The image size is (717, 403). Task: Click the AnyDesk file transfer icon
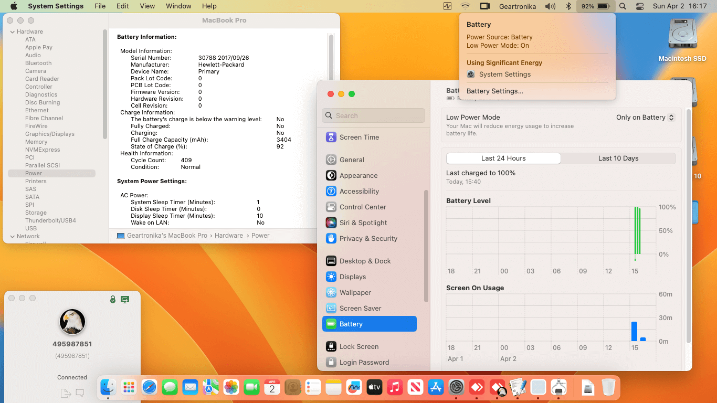pyautogui.click(x=66, y=393)
